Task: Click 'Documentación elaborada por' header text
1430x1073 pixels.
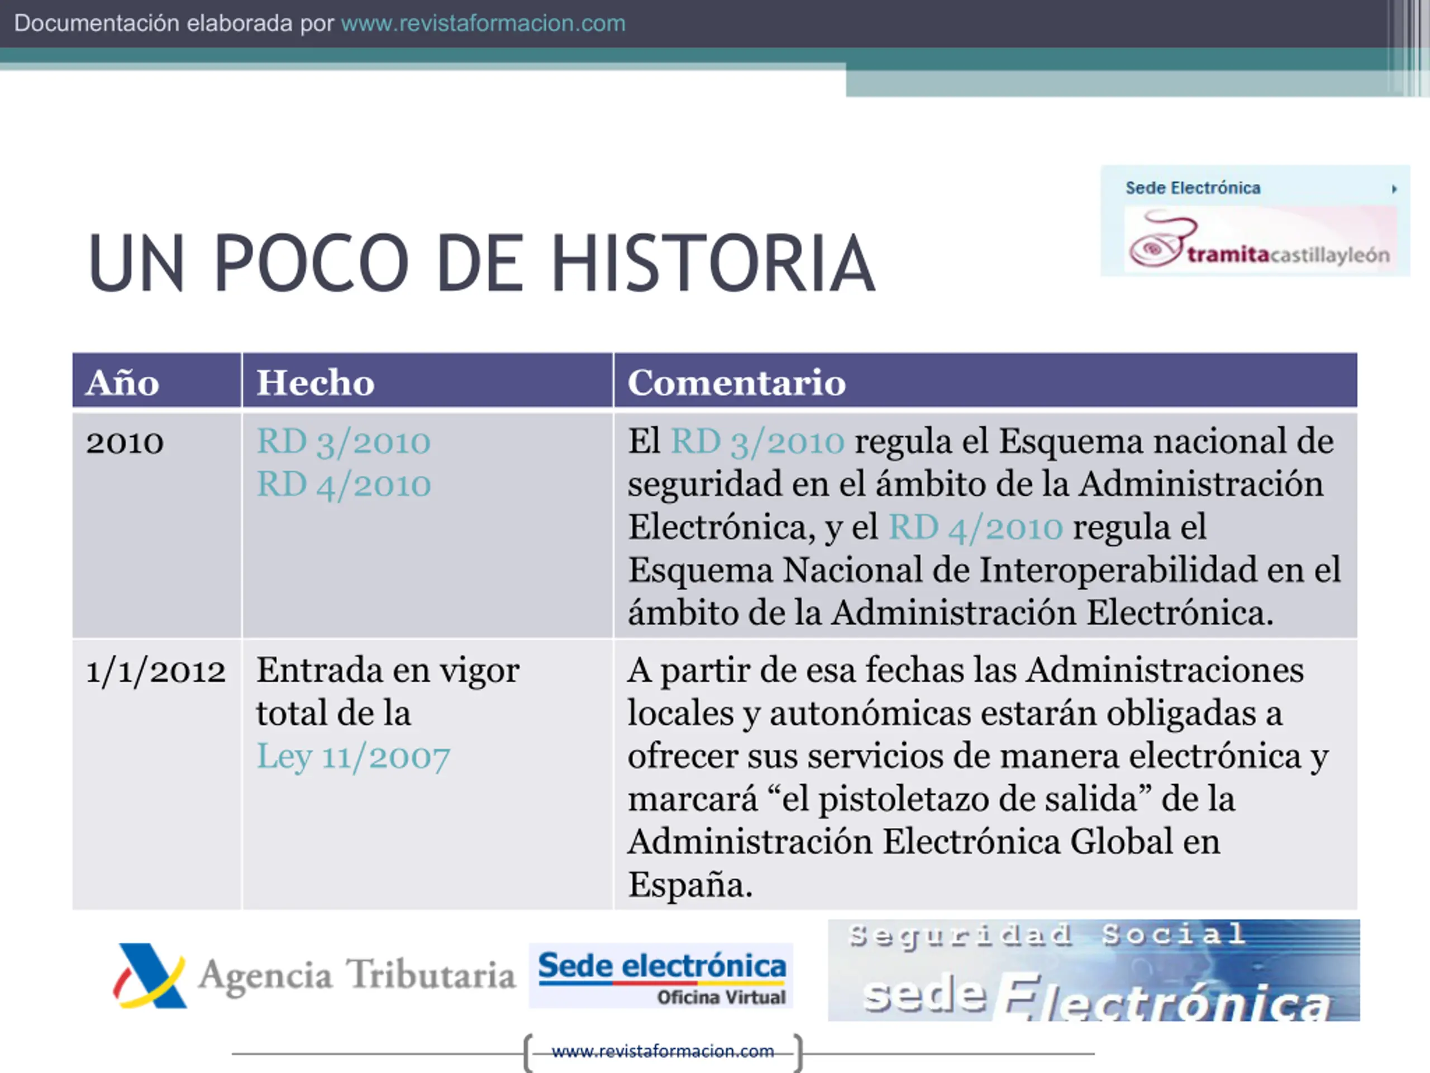Action: (x=174, y=23)
